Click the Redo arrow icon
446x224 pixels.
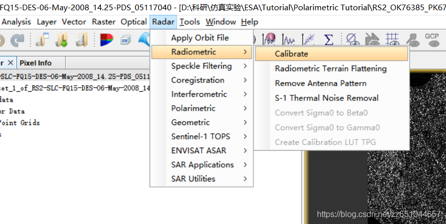coord(17,40)
